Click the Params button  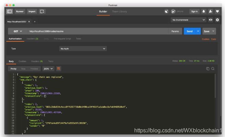[175, 31]
